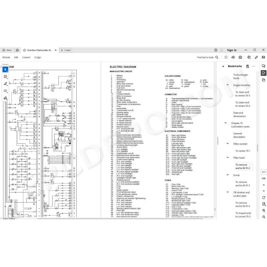Collapse the Sump bookmark
267x267 pixels.
coord(227,175)
